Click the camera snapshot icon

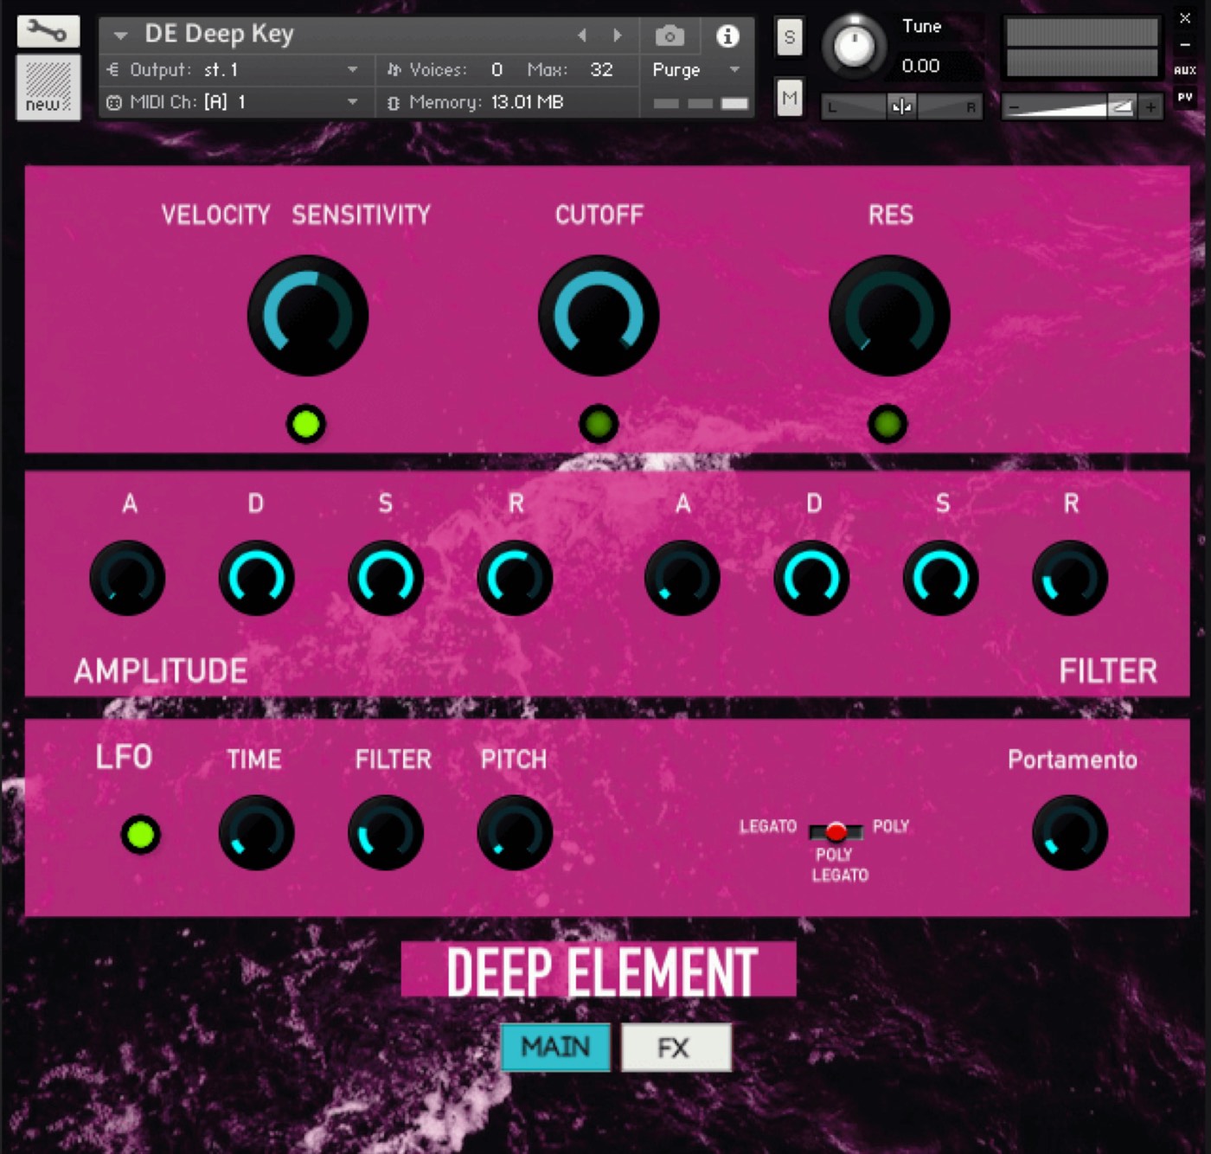(x=670, y=35)
